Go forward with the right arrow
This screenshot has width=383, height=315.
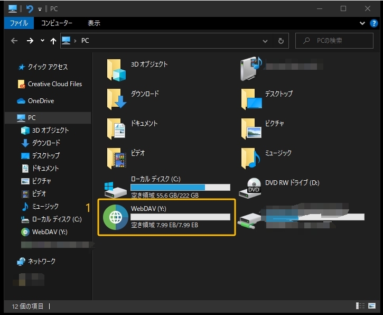[x=30, y=41]
